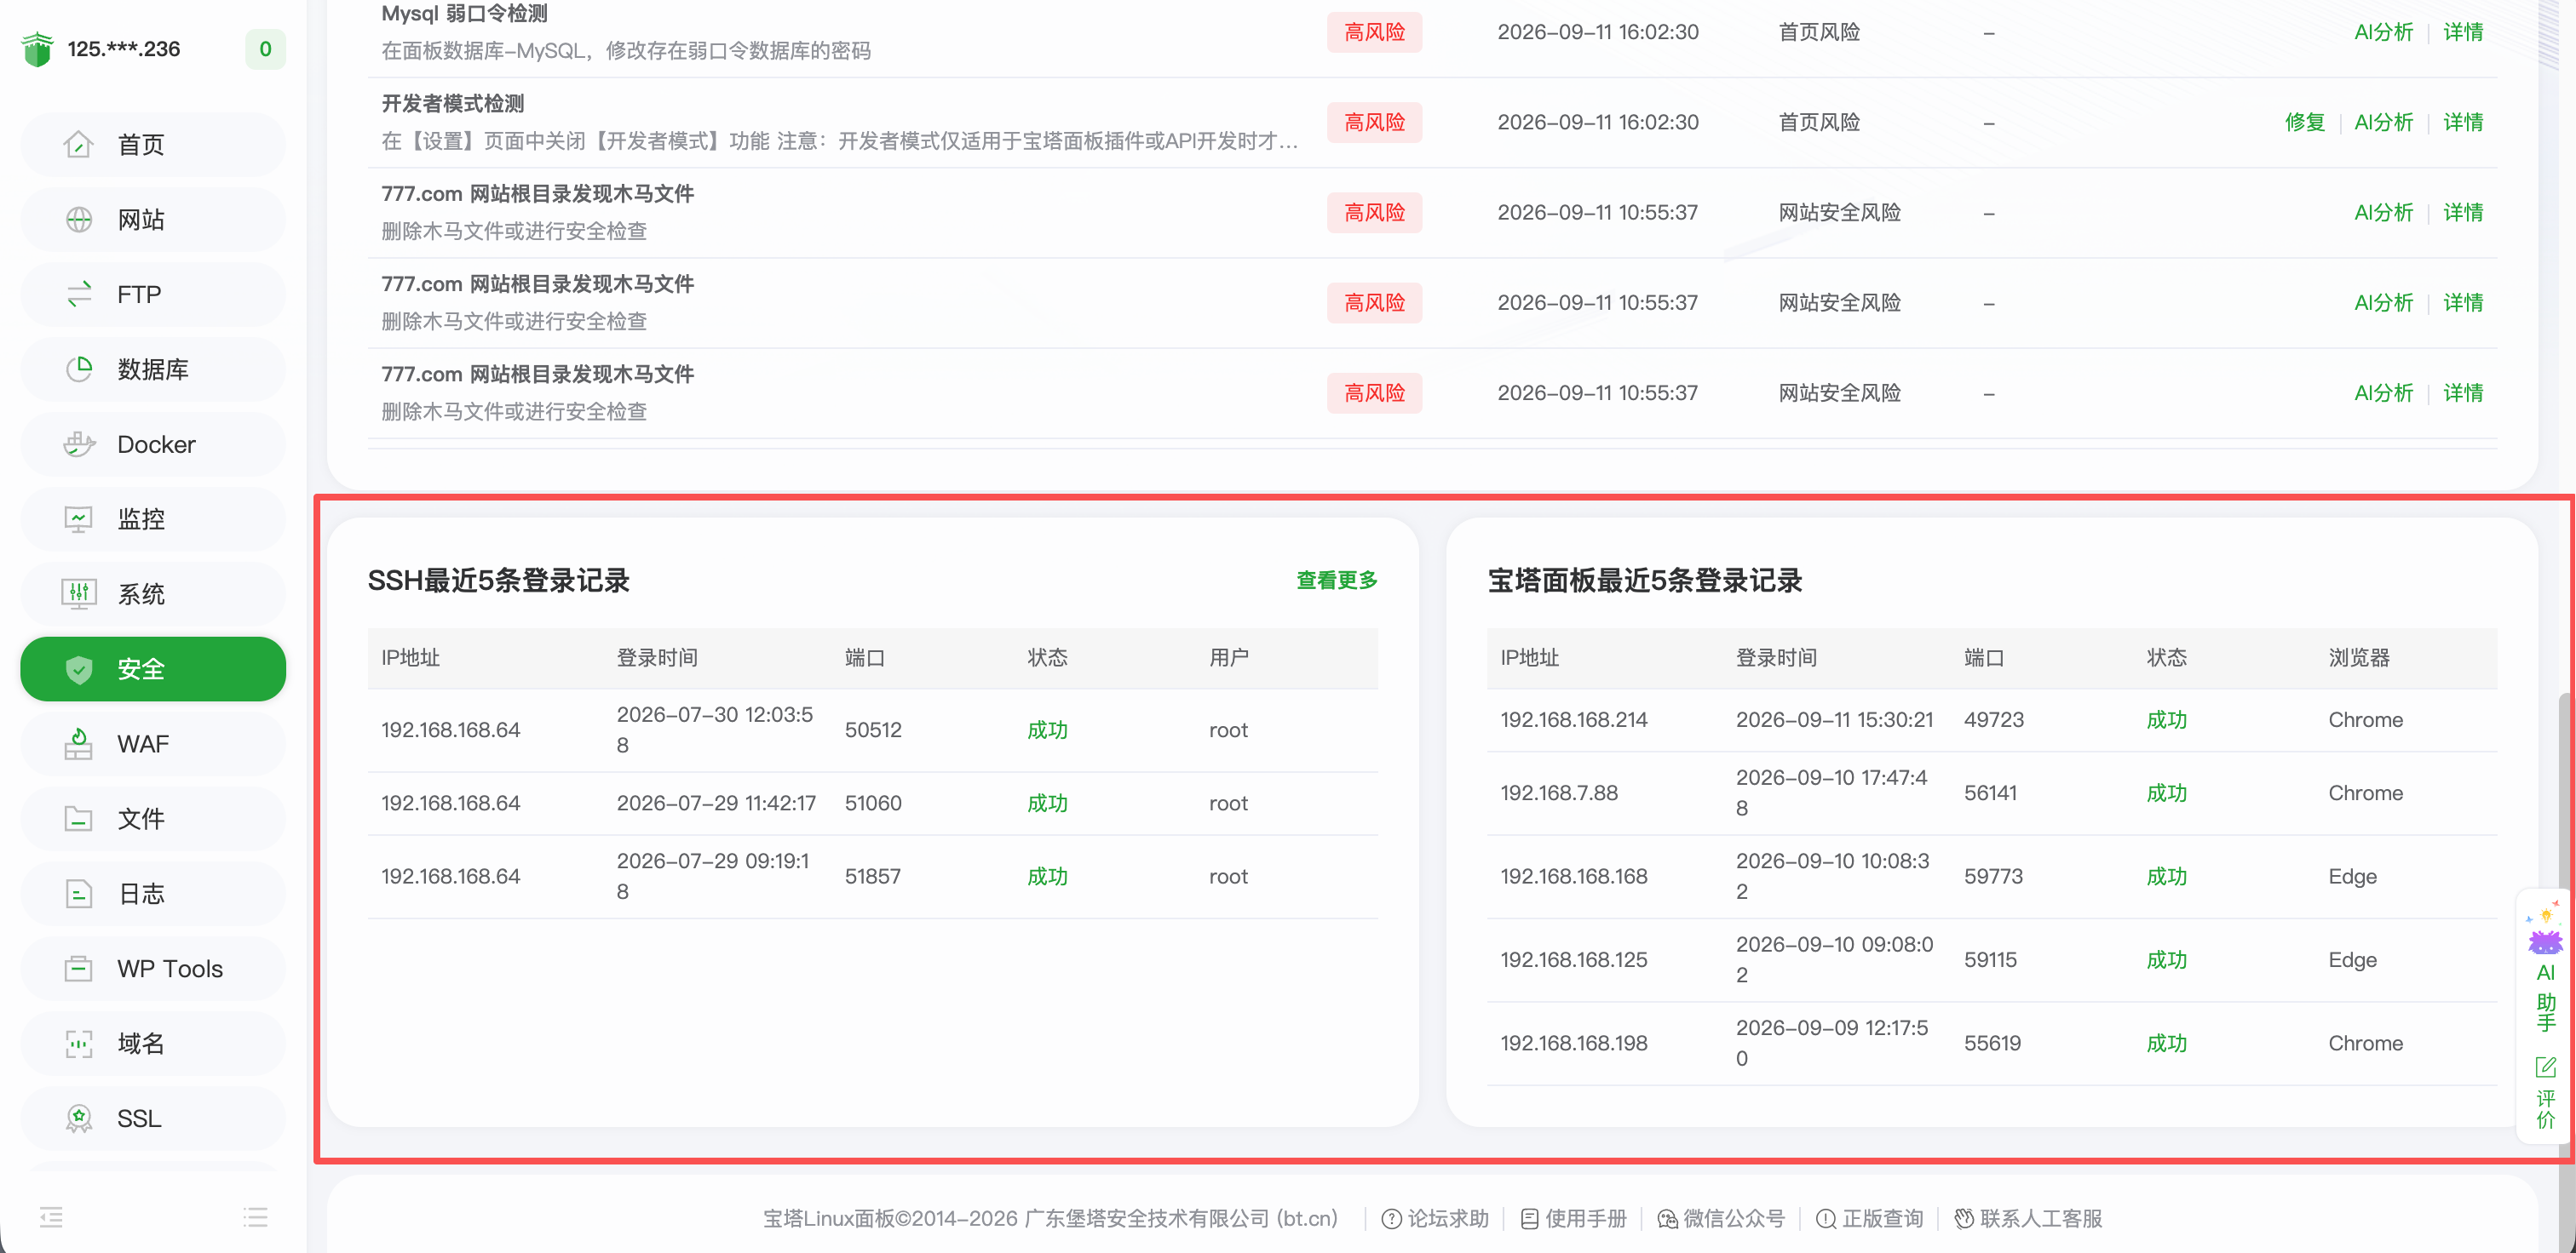Viewport: 2576px width, 1253px height.
Task: Click AI分析 for Mysql 弱口令检测
Action: [2383, 32]
